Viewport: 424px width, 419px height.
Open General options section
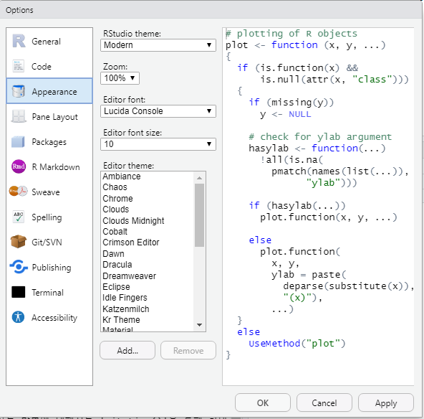[x=47, y=42]
